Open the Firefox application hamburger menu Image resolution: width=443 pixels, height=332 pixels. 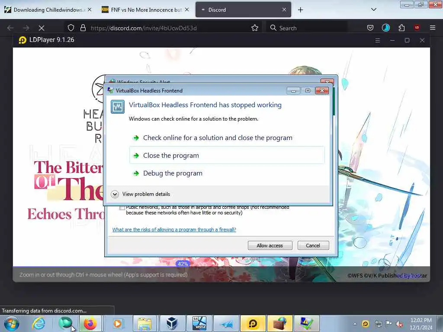pyautogui.click(x=432, y=28)
